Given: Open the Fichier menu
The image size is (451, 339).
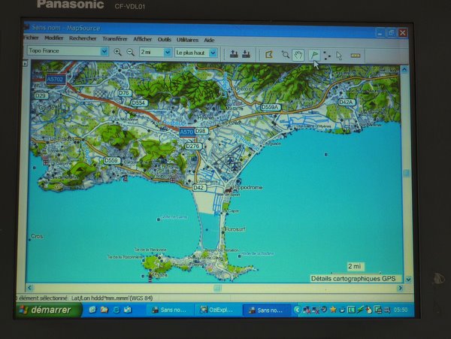Looking at the screenshot, I should 31,38.
